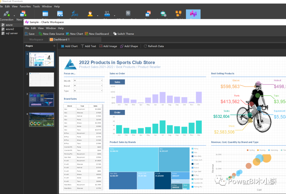This screenshot has width=286, height=194.
Task: Select the azure2 connection
Action: click(10, 29)
